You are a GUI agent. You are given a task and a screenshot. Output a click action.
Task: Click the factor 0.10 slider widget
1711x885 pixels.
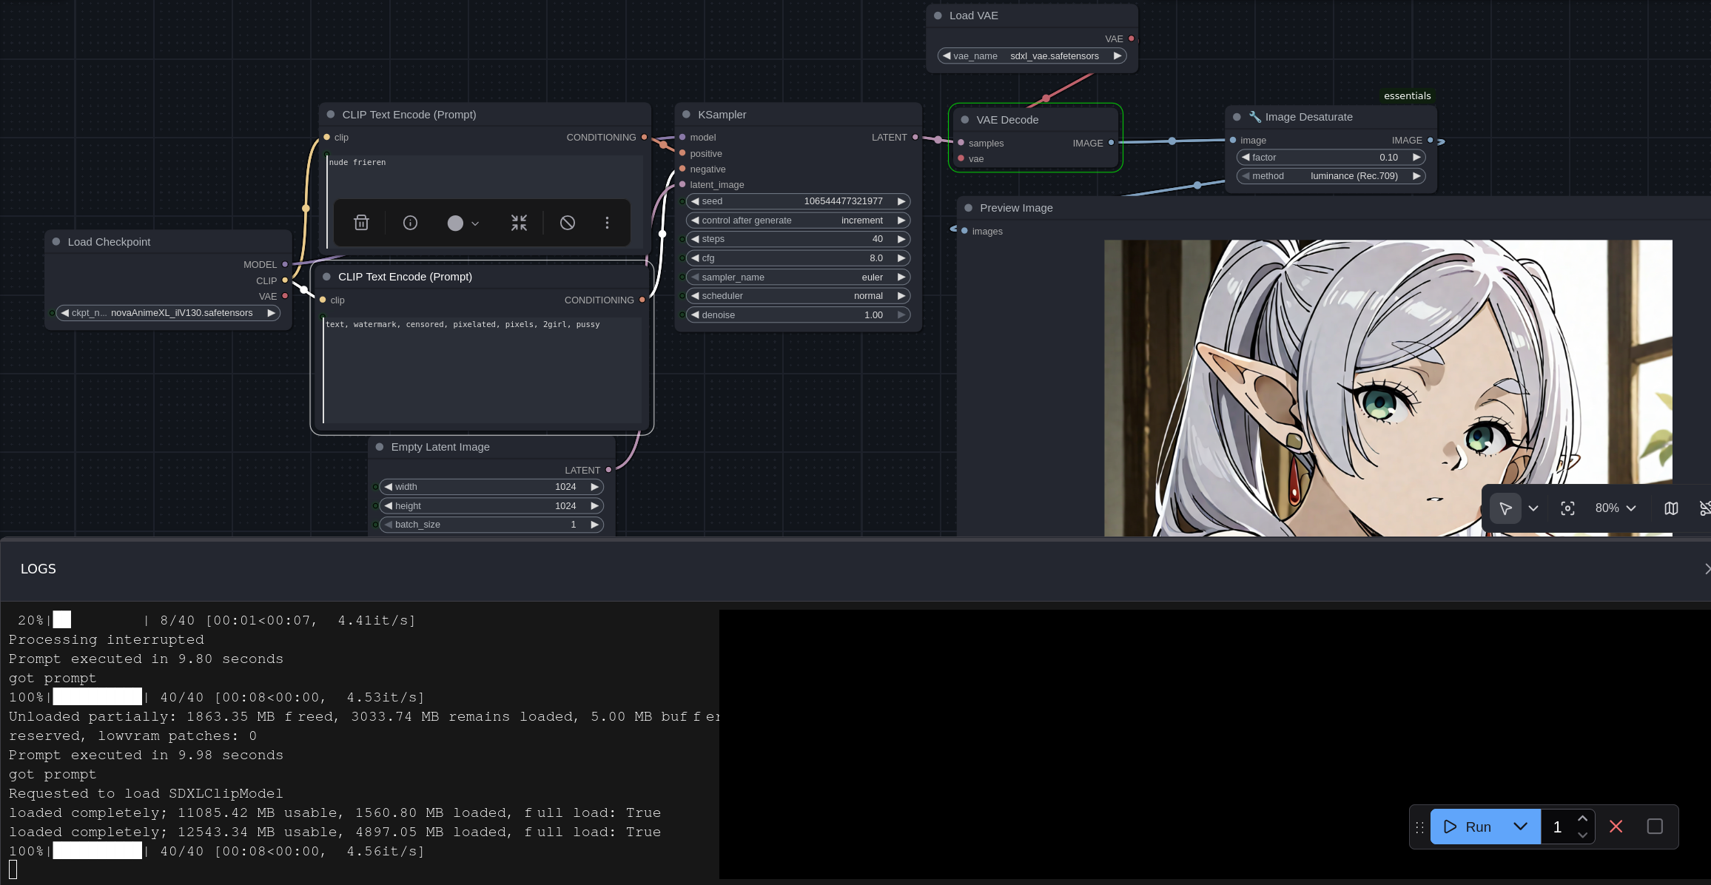tap(1331, 158)
